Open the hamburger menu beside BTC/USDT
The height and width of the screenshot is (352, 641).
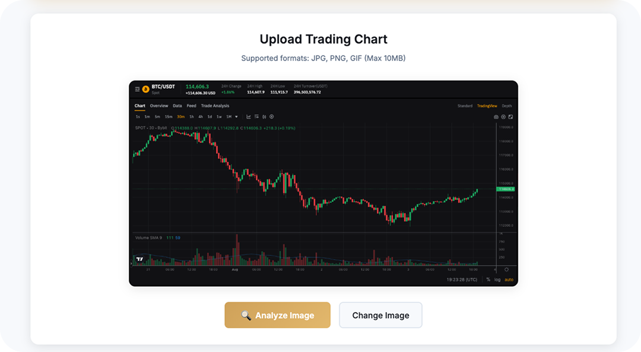(137, 89)
